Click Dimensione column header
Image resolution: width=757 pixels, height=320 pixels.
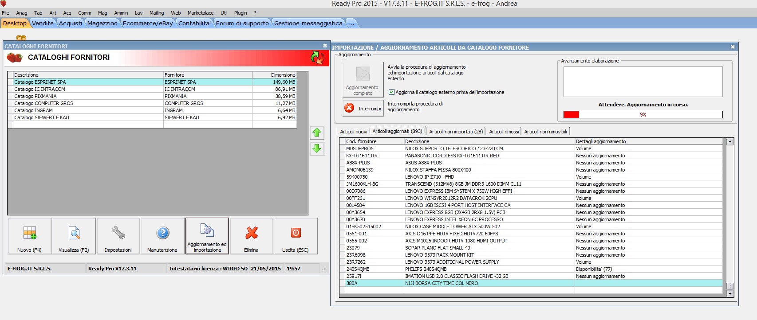click(x=274, y=75)
